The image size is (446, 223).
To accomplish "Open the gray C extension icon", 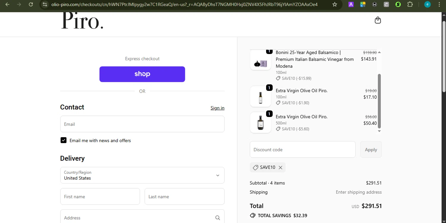I will click(386, 4).
